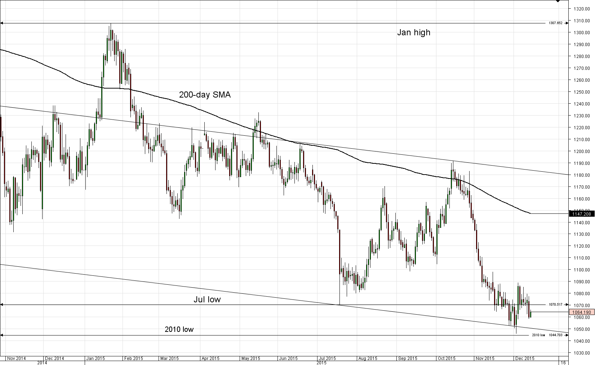Click the small '2010 low 1044.703' label
Viewport: 595px width, 365px height.
pyautogui.click(x=547, y=335)
